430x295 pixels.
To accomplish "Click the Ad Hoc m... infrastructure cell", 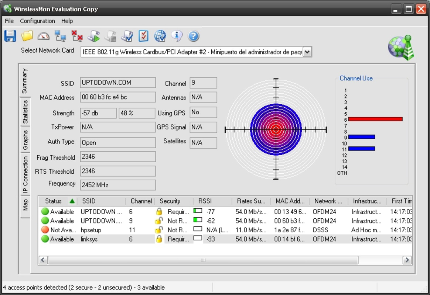I will point(366,230).
